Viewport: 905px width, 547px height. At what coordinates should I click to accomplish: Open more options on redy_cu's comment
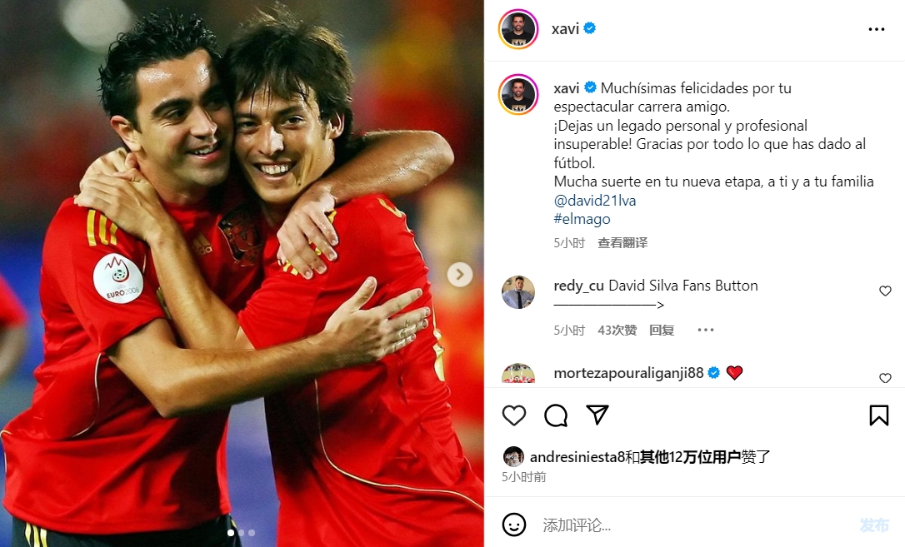[x=705, y=331]
